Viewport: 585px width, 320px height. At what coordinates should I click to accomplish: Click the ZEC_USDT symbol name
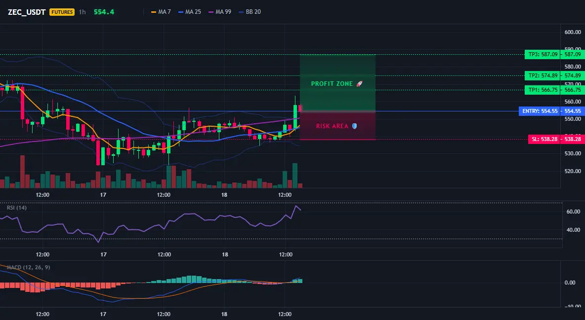[x=27, y=12]
